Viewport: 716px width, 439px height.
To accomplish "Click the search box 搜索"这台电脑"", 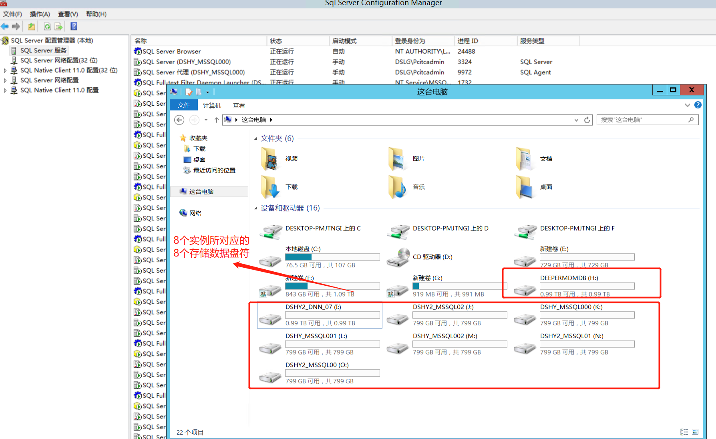I will coord(648,120).
